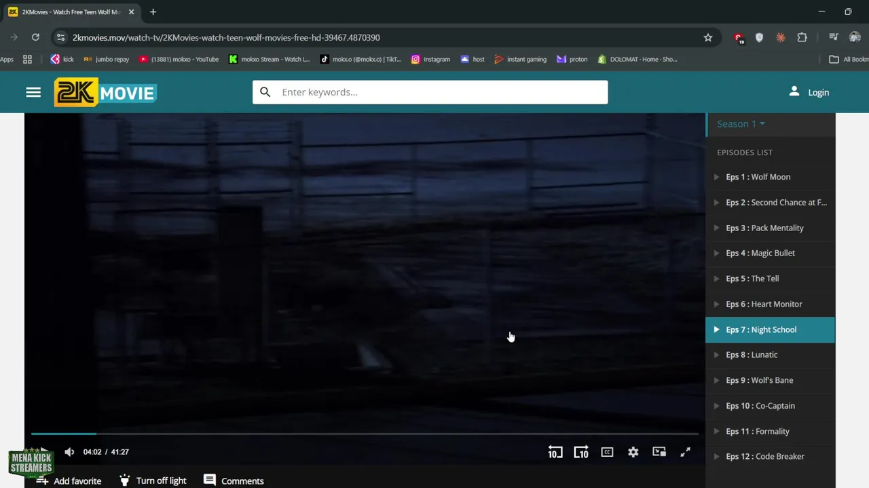The height and width of the screenshot is (488, 869).
Task: Go forward in browser history
Action: [14, 37]
